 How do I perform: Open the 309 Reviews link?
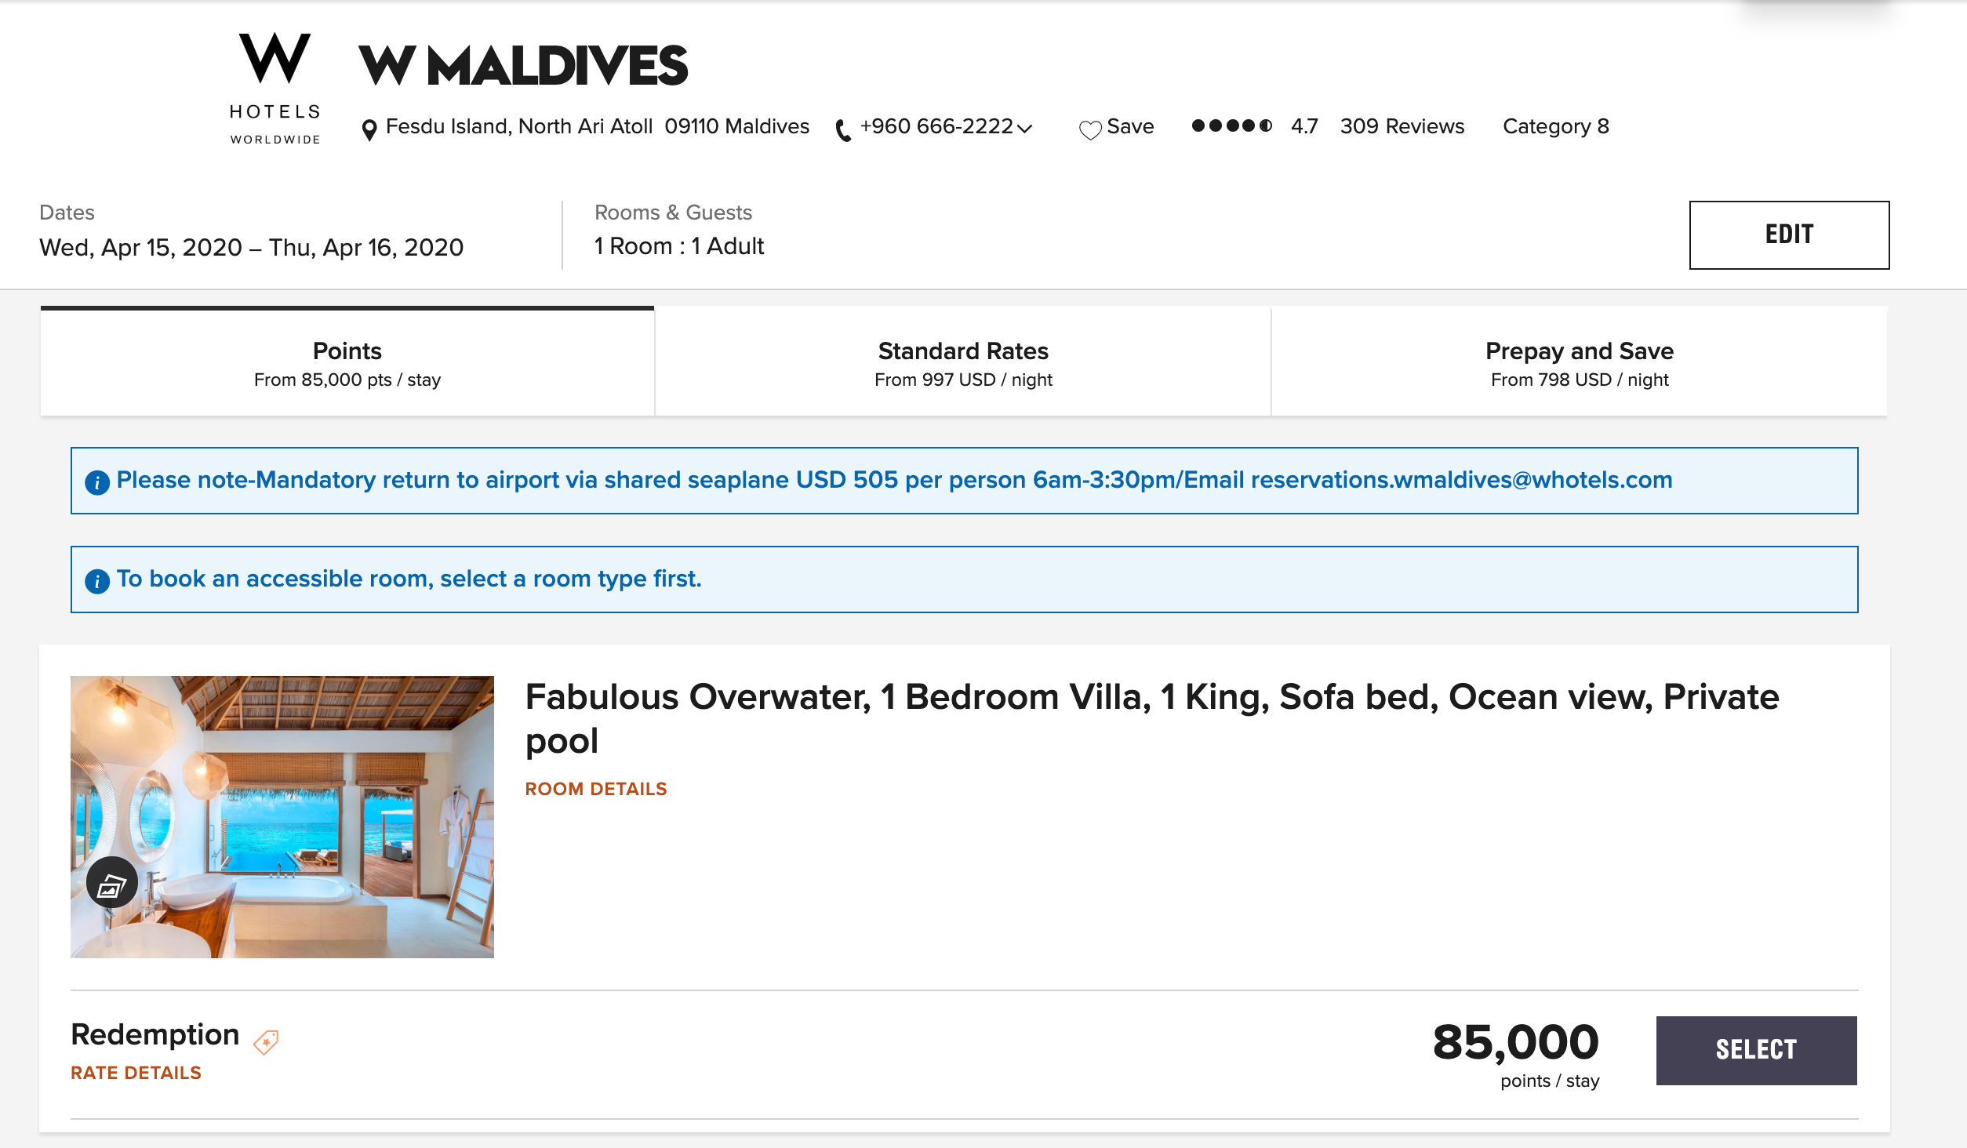click(x=1402, y=126)
